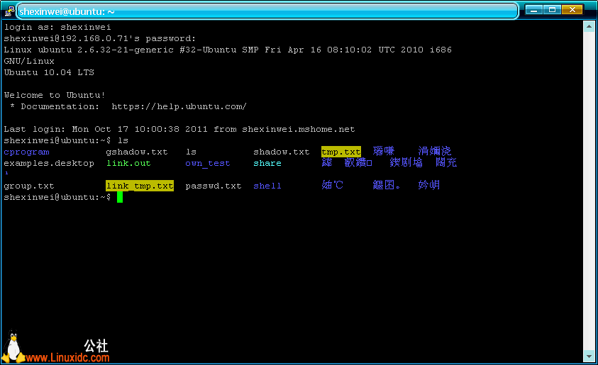The image size is (598, 365).
Task: Click the group.txt file name
Action: pyautogui.click(x=29, y=186)
